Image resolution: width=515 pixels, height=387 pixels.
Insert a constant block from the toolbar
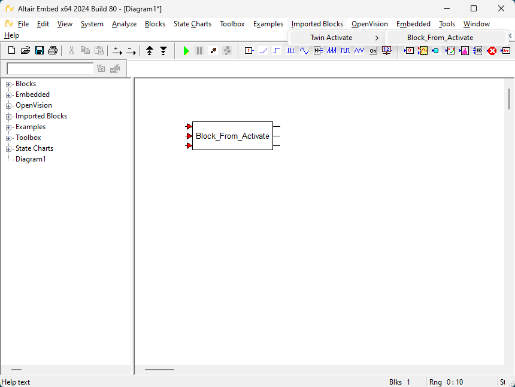pos(249,51)
